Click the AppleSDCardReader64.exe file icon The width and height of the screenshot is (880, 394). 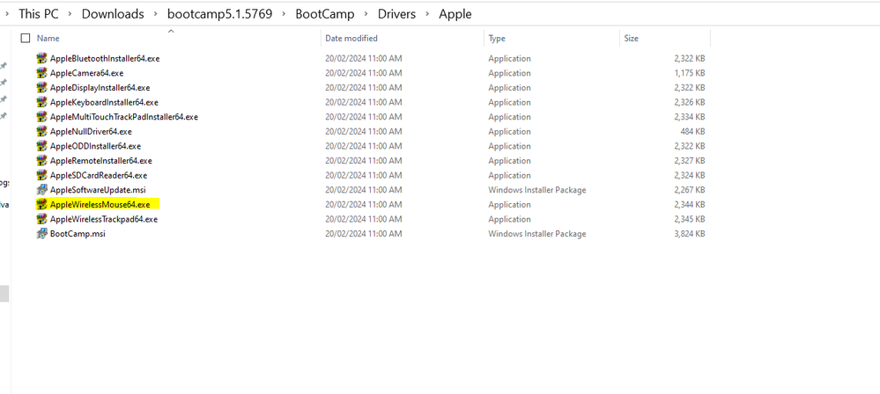click(41, 175)
